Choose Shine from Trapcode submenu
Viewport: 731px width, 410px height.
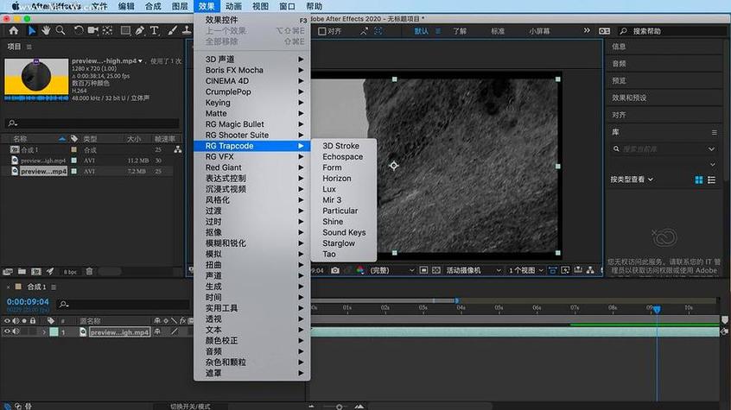pyautogui.click(x=333, y=221)
